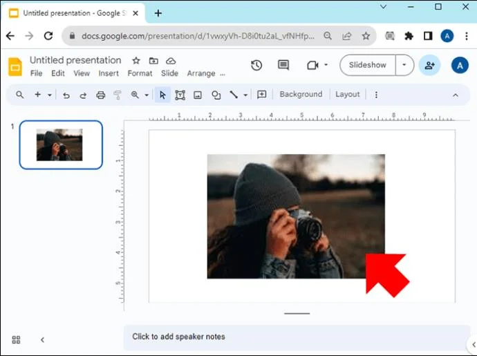Image resolution: width=477 pixels, height=356 pixels.
Task: Open the Insert menu
Action: [109, 73]
